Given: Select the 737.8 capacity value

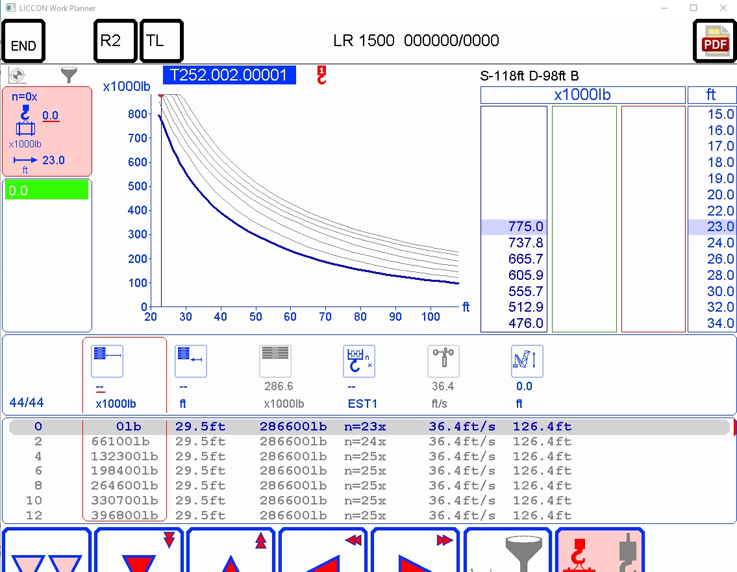Looking at the screenshot, I should point(525,243).
